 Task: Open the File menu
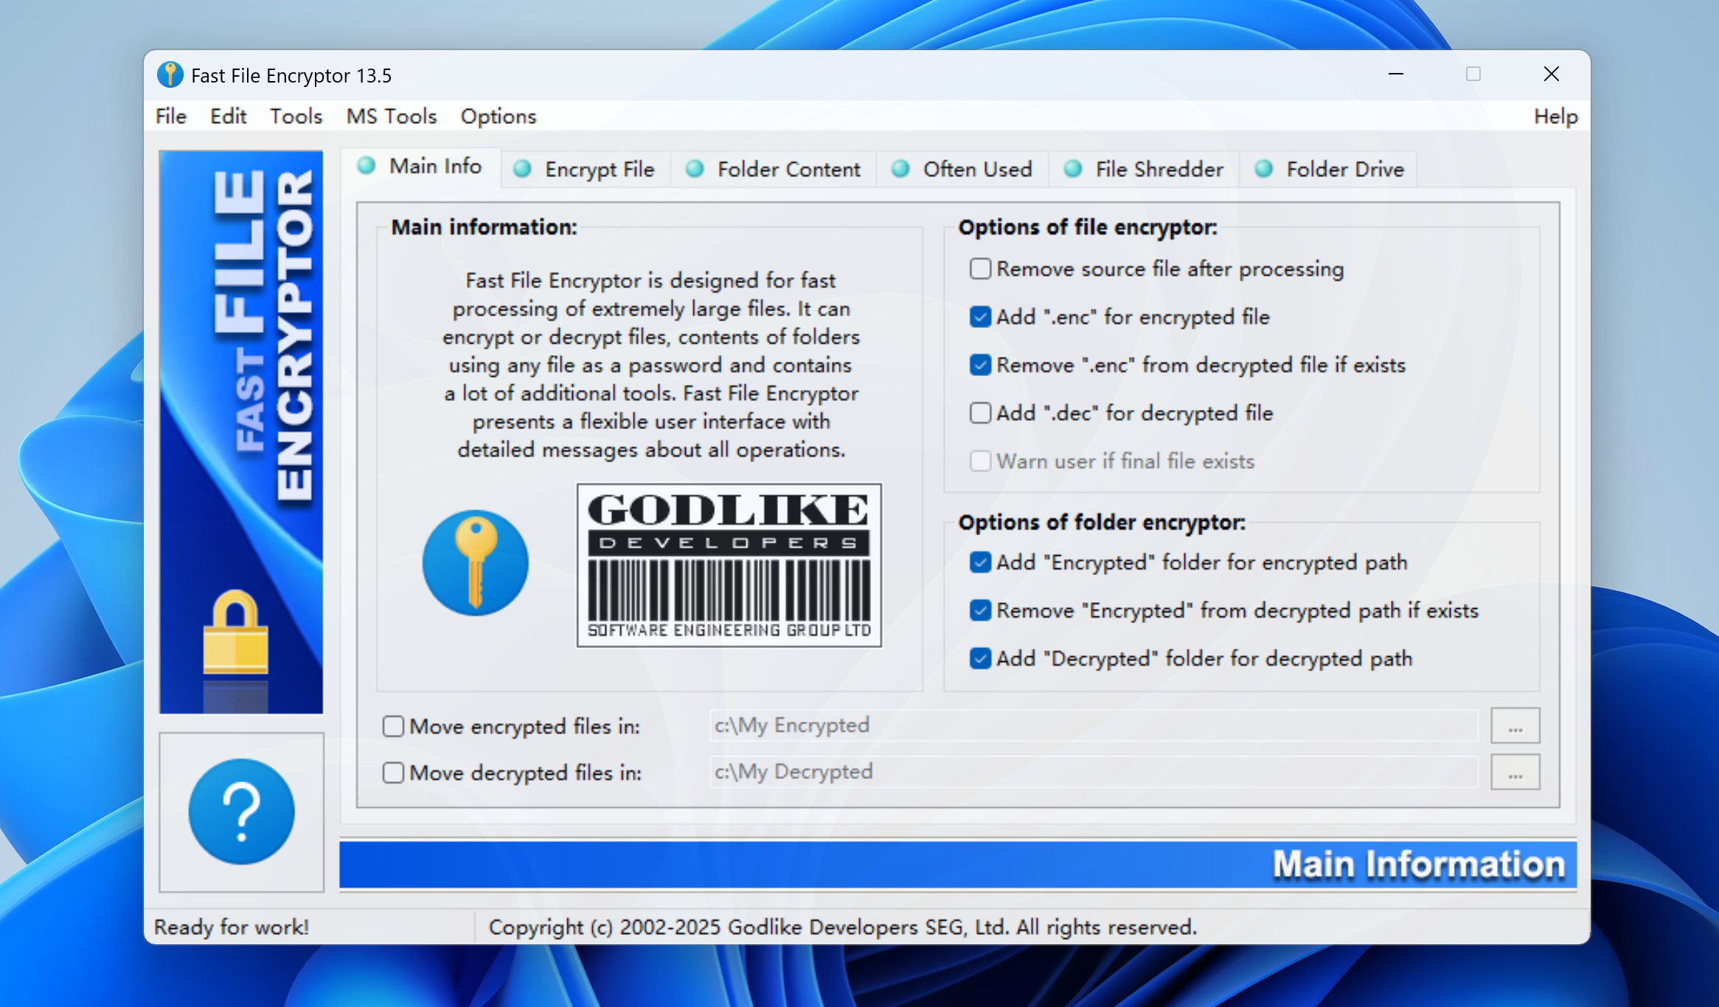[171, 116]
